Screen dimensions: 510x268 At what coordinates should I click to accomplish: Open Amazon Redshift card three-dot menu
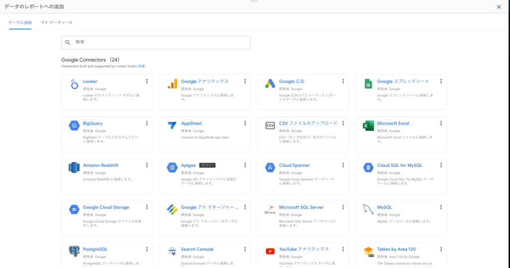147,165
